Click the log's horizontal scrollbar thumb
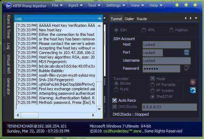Viewport: 204px width, 139px height. [30, 115]
